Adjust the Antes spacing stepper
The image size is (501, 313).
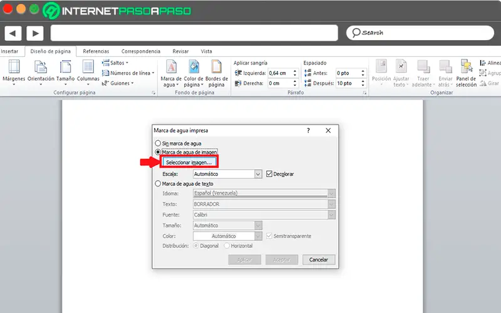click(x=363, y=73)
